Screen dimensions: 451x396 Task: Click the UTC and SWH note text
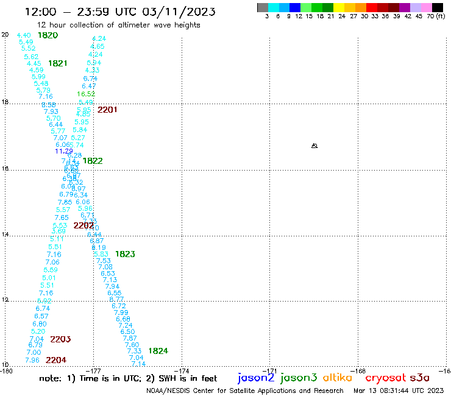128,378
